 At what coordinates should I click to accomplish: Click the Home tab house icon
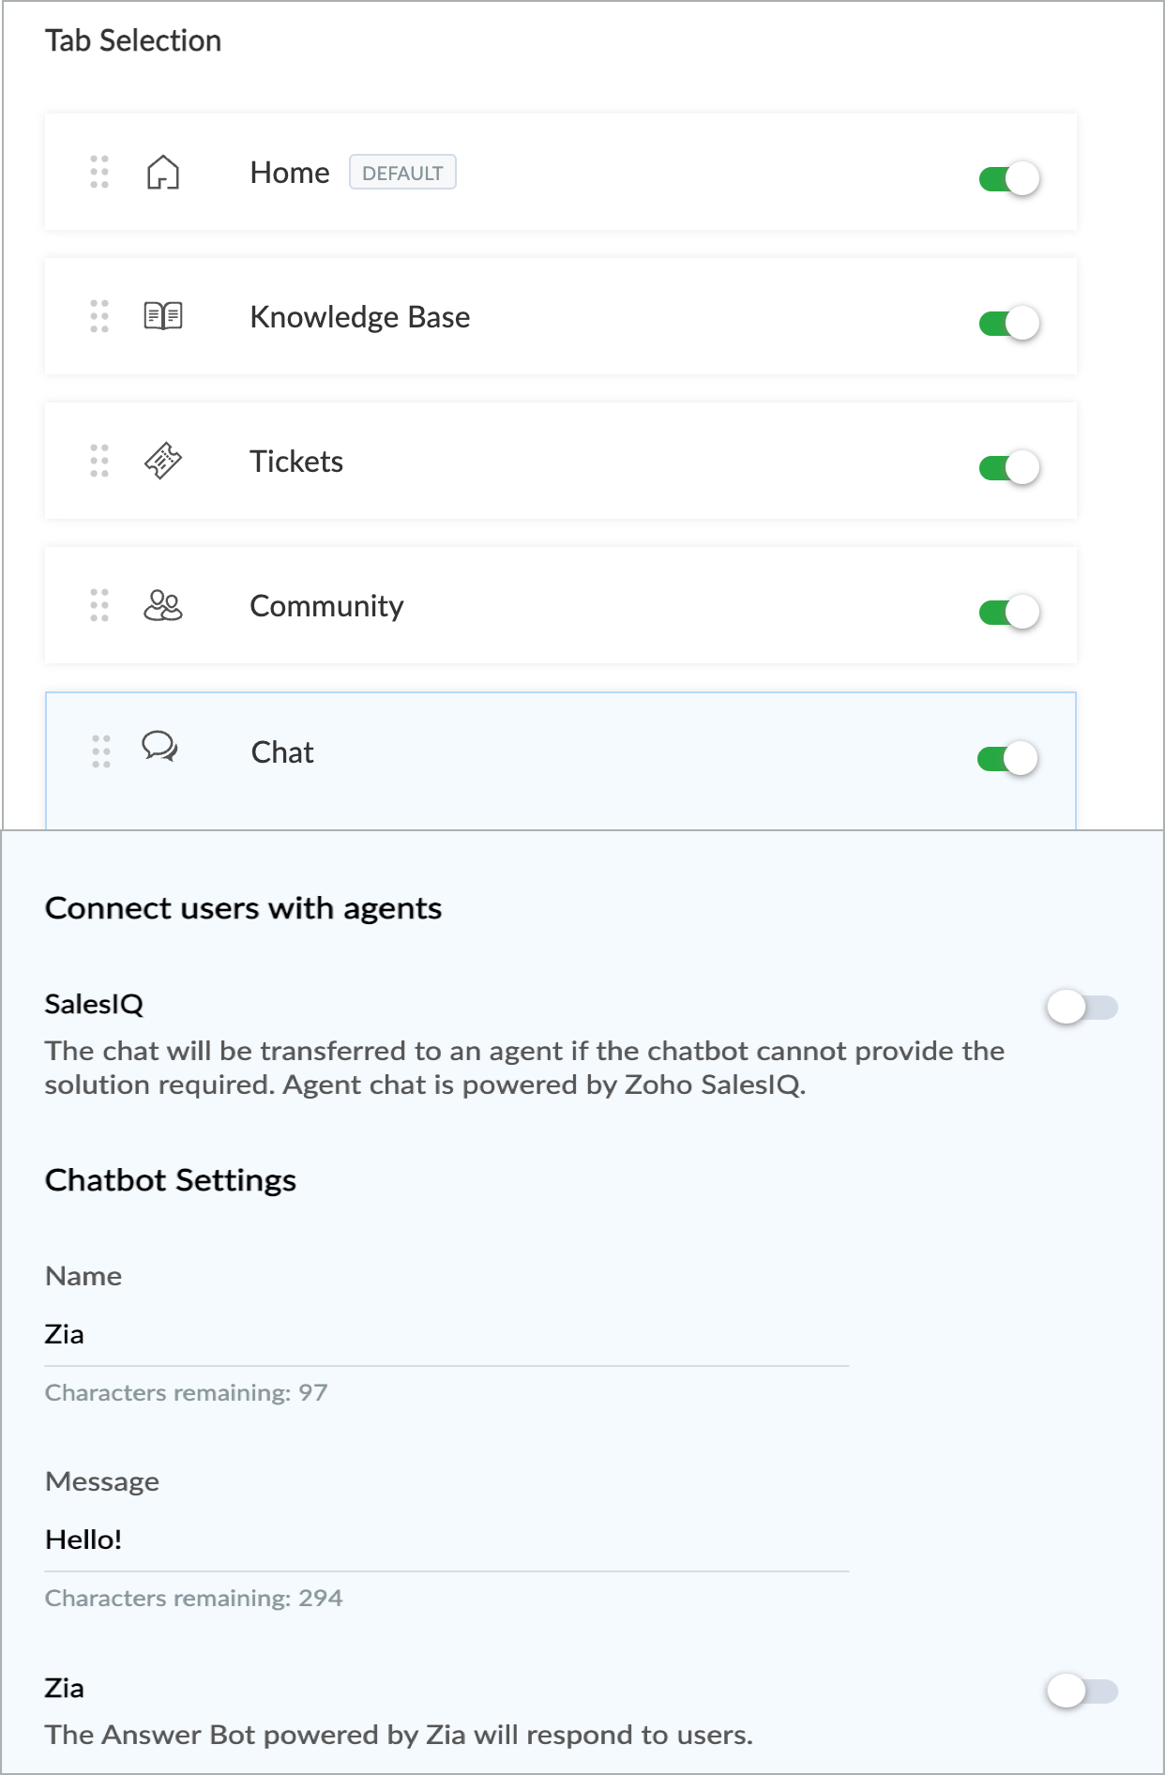pyautogui.click(x=163, y=173)
